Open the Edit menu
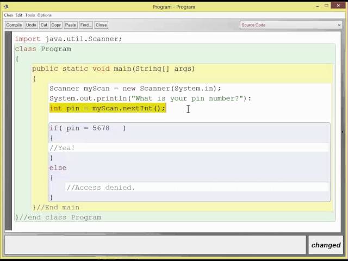This screenshot has height=261, width=348. pyautogui.click(x=18, y=15)
